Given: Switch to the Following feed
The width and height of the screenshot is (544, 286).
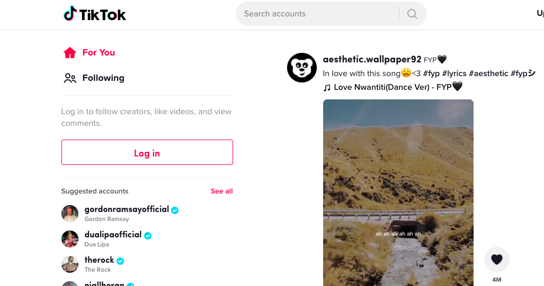Looking at the screenshot, I should click(x=93, y=78).
